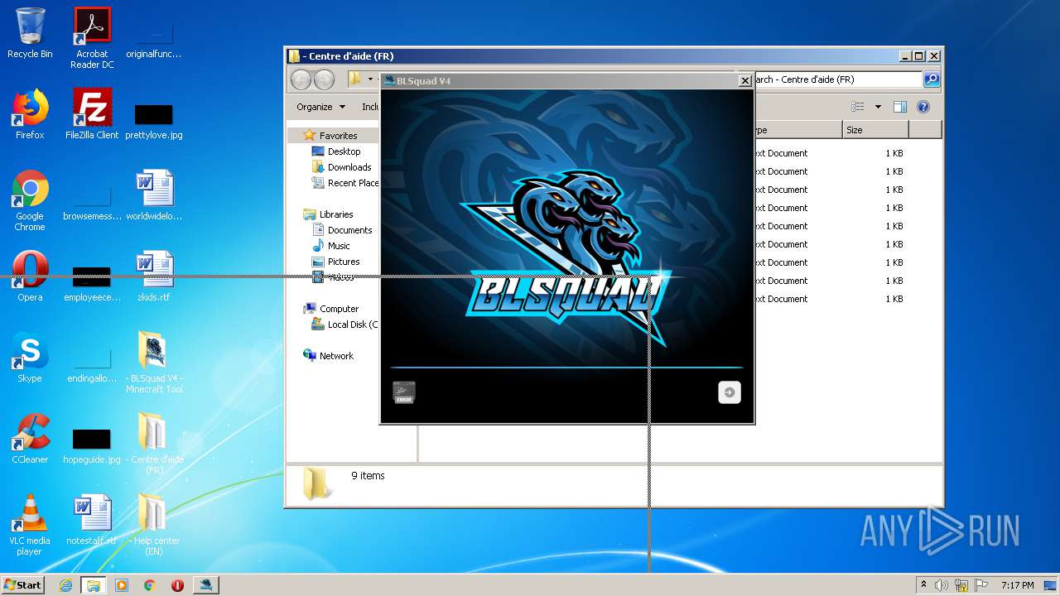The image size is (1060, 596).
Task: Select BLSquad V4 Minecraft Tool folder
Action: (x=154, y=363)
